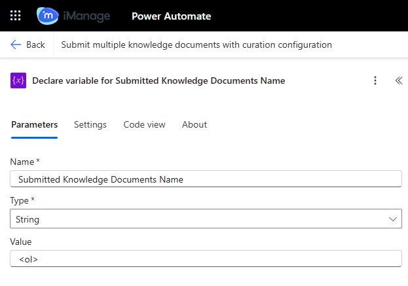This screenshot has width=408, height=286.
Task: Click into the Value input field
Action: point(206,259)
